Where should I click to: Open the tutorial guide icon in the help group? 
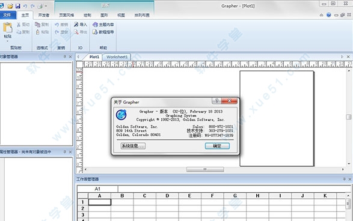tap(95, 32)
